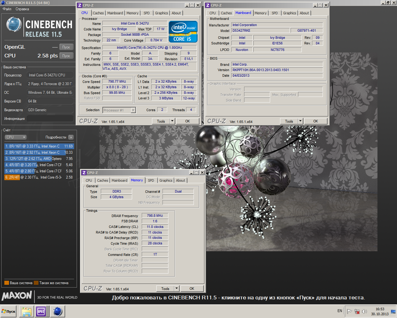Click OK in the Memory window

tap(192, 289)
